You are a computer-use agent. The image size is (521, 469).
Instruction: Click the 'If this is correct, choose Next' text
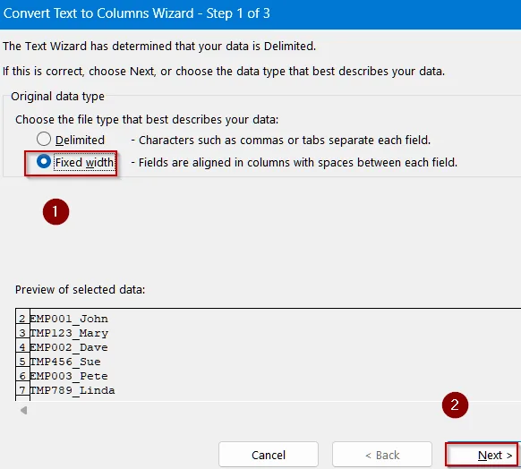[224, 71]
